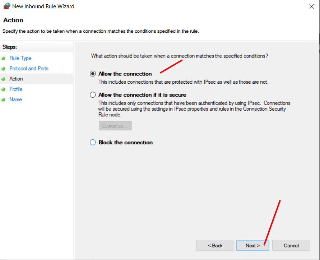Select the Block the connection option
This screenshot has height=260, width=320.
93,142
